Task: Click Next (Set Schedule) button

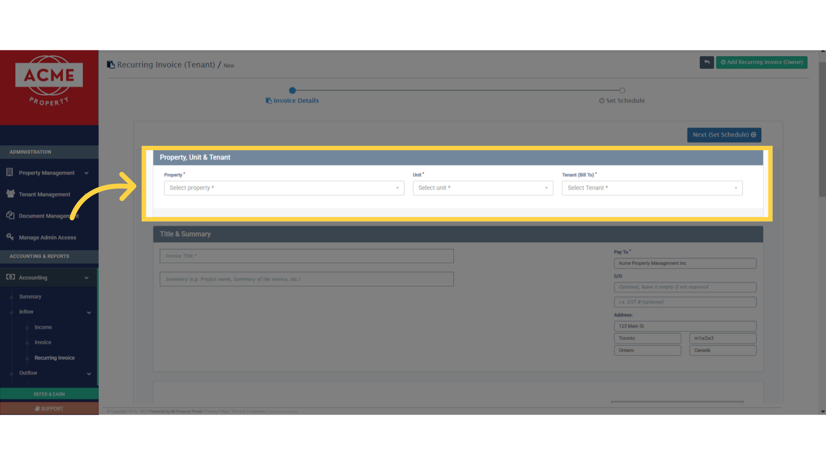Action: 724,135
